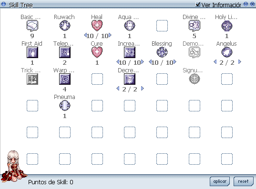
Task: Click the Warp Portal skill icon
Action: [x=65, y=79]
